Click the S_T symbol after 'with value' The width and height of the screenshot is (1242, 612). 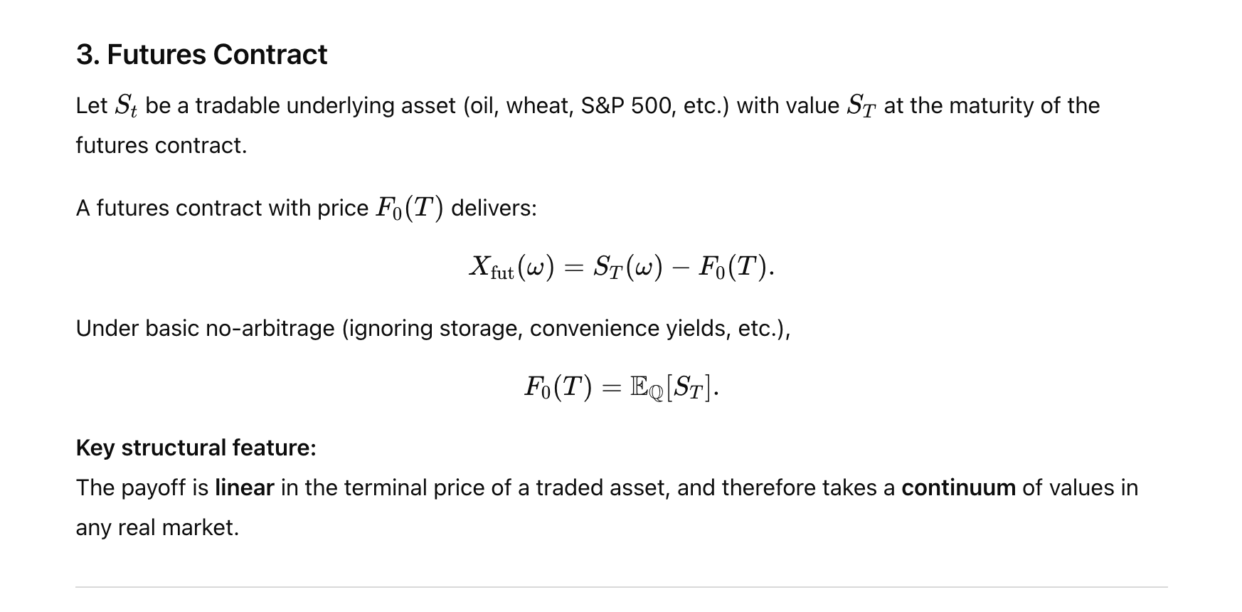861,106
